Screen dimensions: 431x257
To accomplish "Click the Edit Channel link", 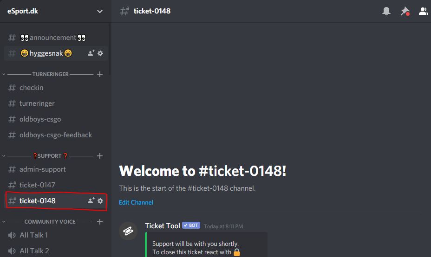I will coord(136,202).
